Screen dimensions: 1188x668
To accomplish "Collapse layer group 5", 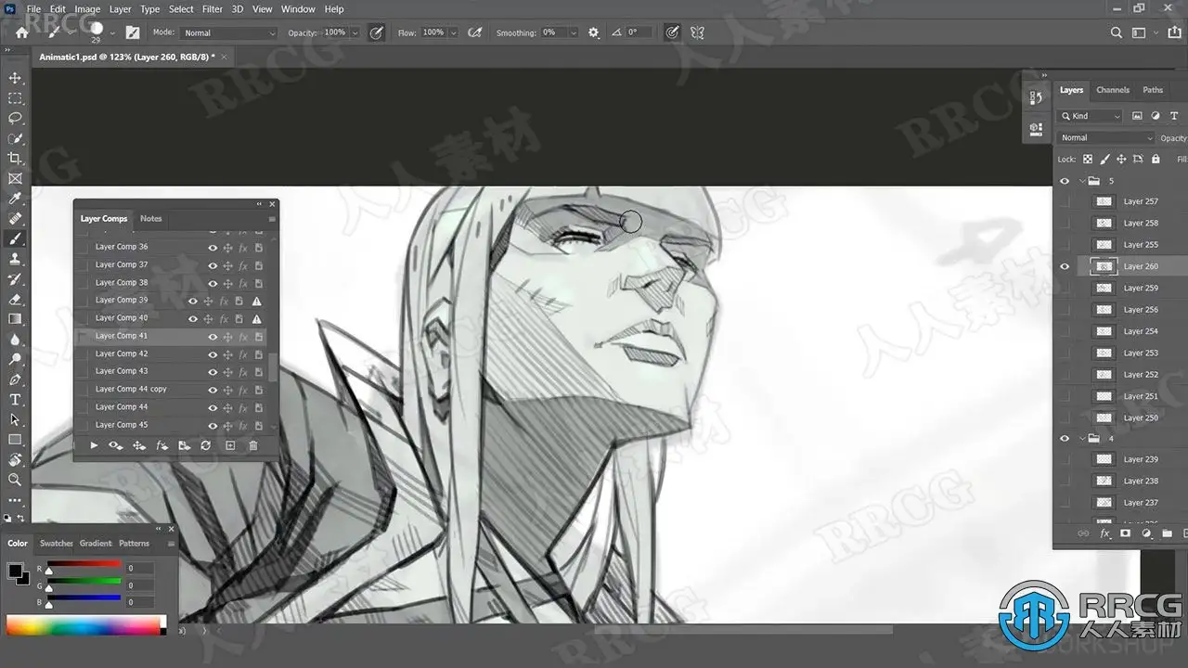I will [x=1082, y=181].
